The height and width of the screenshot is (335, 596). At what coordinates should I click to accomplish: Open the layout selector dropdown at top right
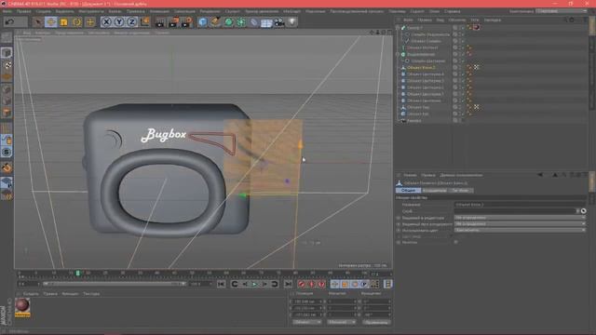562,11
